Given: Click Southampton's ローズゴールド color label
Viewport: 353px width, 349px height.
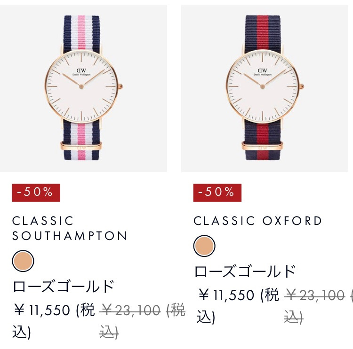Looking at the screenshot, I should click(63, 287).
